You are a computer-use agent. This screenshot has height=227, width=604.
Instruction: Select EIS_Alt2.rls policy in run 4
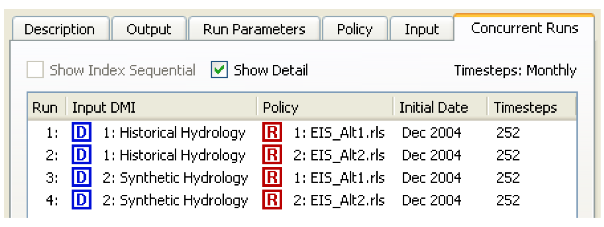(x=339, y=200)
